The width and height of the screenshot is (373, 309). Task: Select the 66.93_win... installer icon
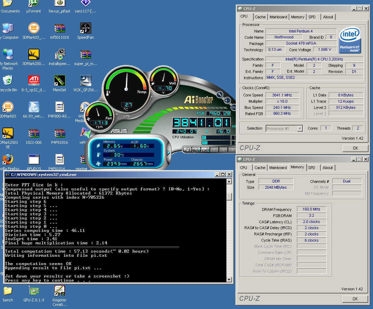34,110
